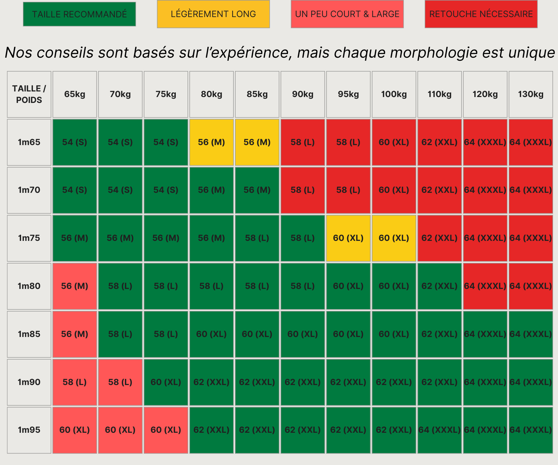The image size is (558, 465).
Task: Select the 1m95 row header
Action: click(29, 430)
